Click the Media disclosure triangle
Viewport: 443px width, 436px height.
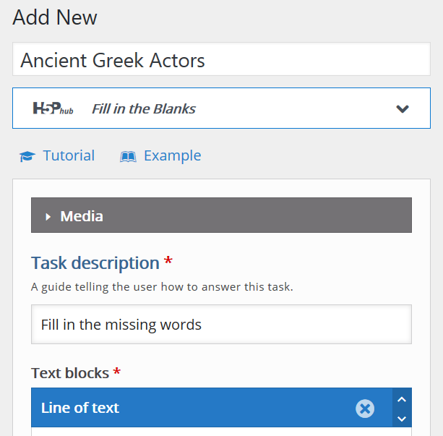click(x=48, y=217)
